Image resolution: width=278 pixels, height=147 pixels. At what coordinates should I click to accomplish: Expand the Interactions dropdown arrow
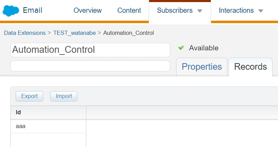coord(261,11)
